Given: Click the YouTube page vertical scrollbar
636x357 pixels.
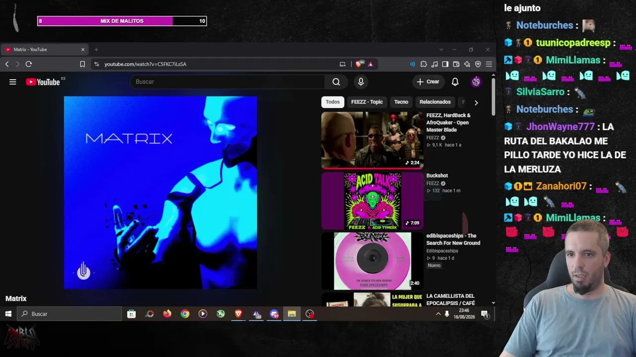Looking at the screenshot, I should (x=493, y=97).
